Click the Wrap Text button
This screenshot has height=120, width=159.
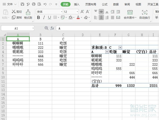pyautogui.click(x=145, y=14)
